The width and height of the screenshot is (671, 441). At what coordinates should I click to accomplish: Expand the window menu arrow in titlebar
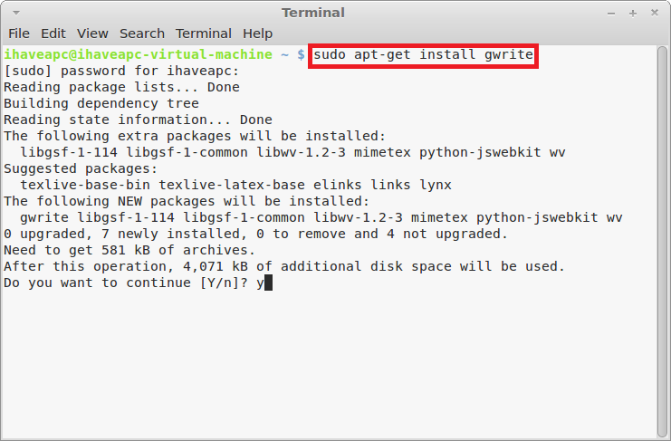(x=16, y=13)
